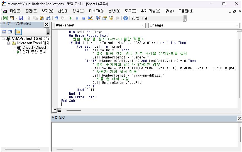Image resolution: width=242 pixels, height=152 pixels.
Task: Click the Cell.EntireColumn.AutoFit code line
Action: (117, 83)
